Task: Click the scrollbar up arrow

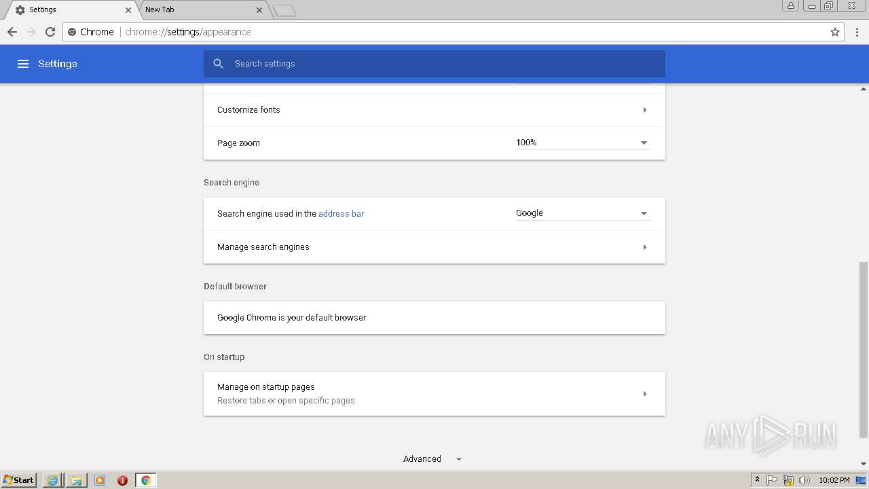Action: (x=864, y=89)
